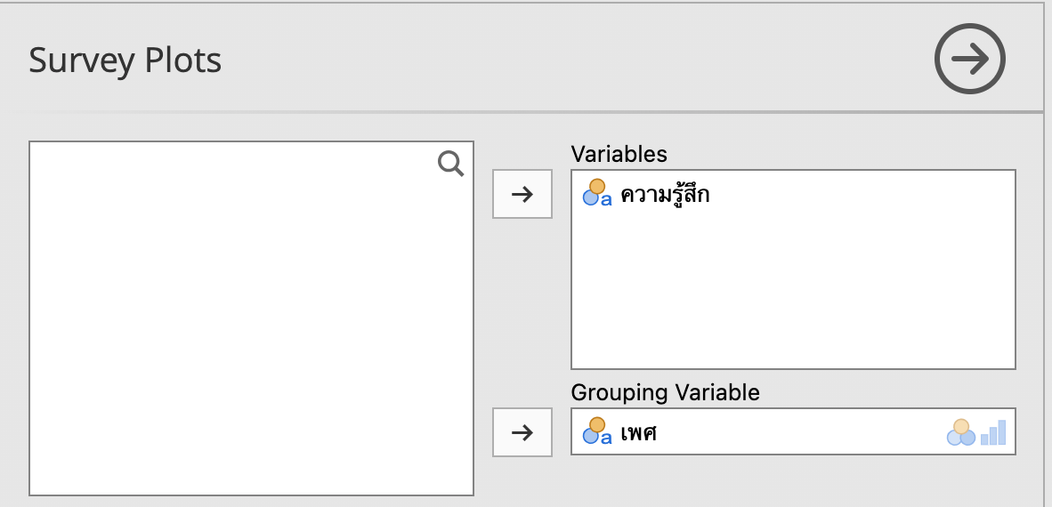Image resolution: width=1052 pixels, height=507 pixels.
Task: Click the circled arrow icon beside Survey Plots
Action: coord(969,60)
